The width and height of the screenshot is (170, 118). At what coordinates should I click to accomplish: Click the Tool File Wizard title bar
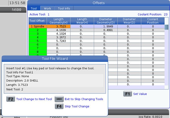(x=55, y=59)
